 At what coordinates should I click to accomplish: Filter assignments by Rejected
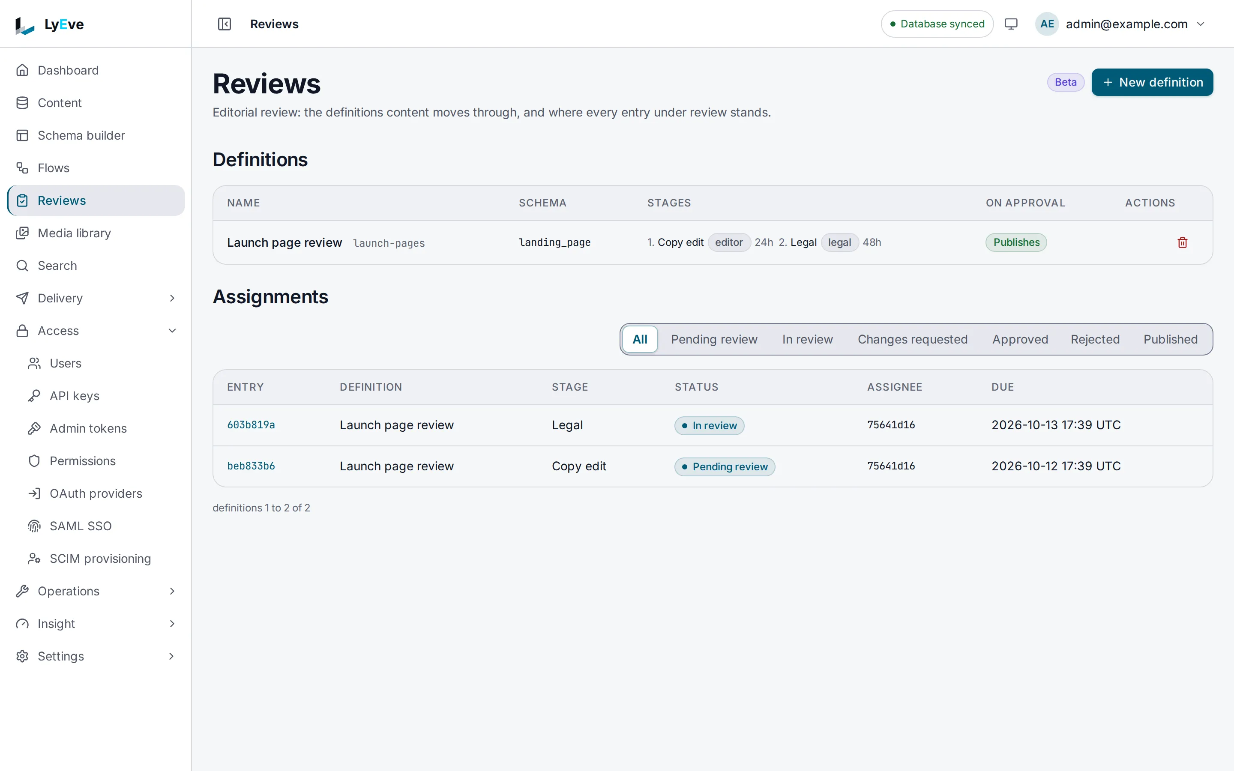(1095, 340)
